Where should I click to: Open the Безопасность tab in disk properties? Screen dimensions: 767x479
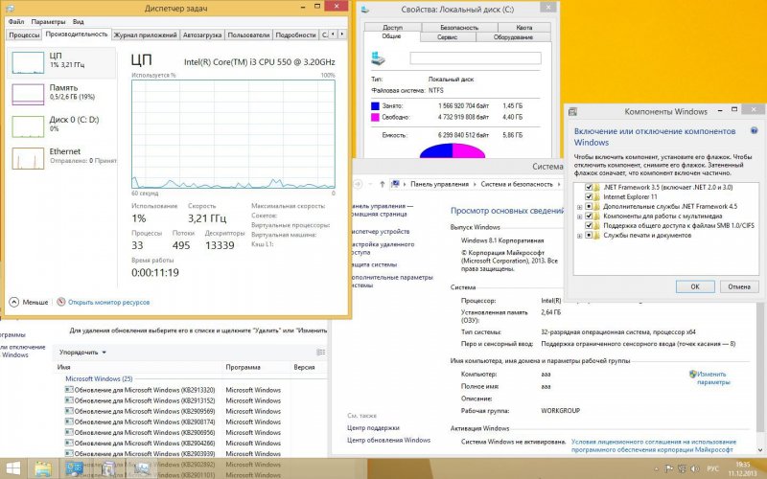pyautogui.click(x=459, y=28)
